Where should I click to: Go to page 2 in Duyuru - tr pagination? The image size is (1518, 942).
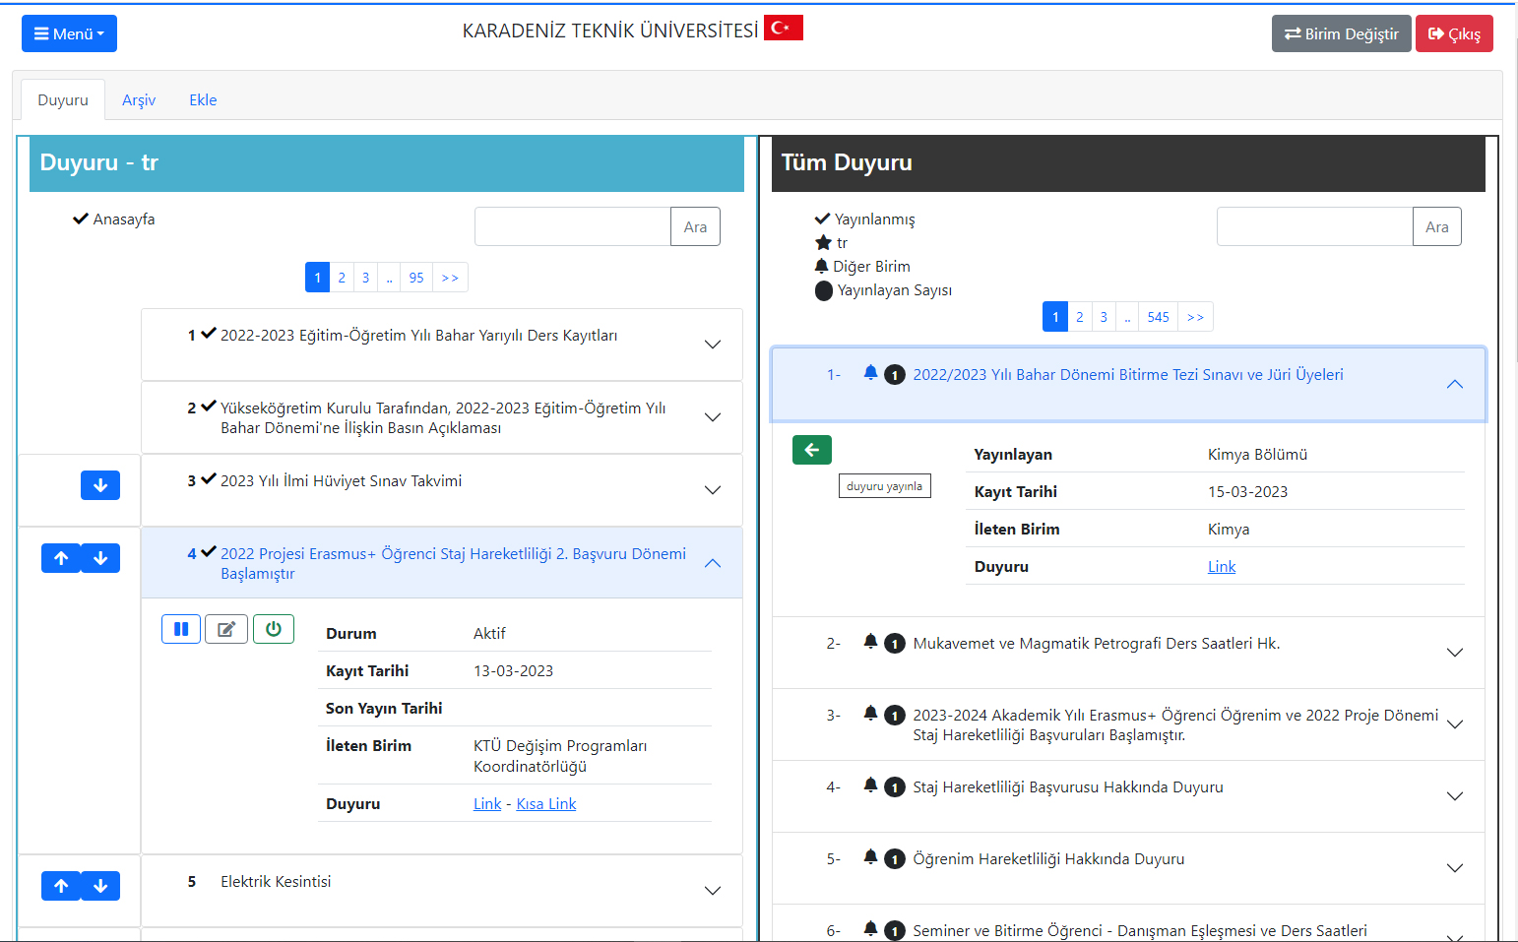tap(342, 278)
